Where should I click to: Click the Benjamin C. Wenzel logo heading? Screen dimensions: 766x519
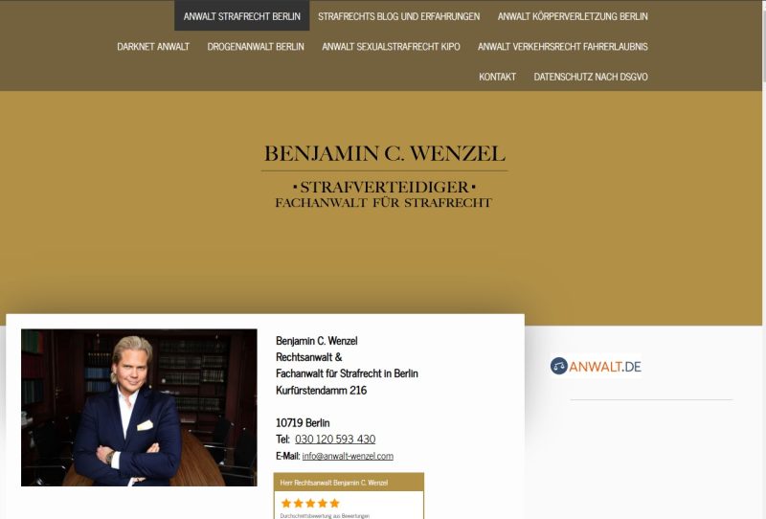[x=385, y=153]
